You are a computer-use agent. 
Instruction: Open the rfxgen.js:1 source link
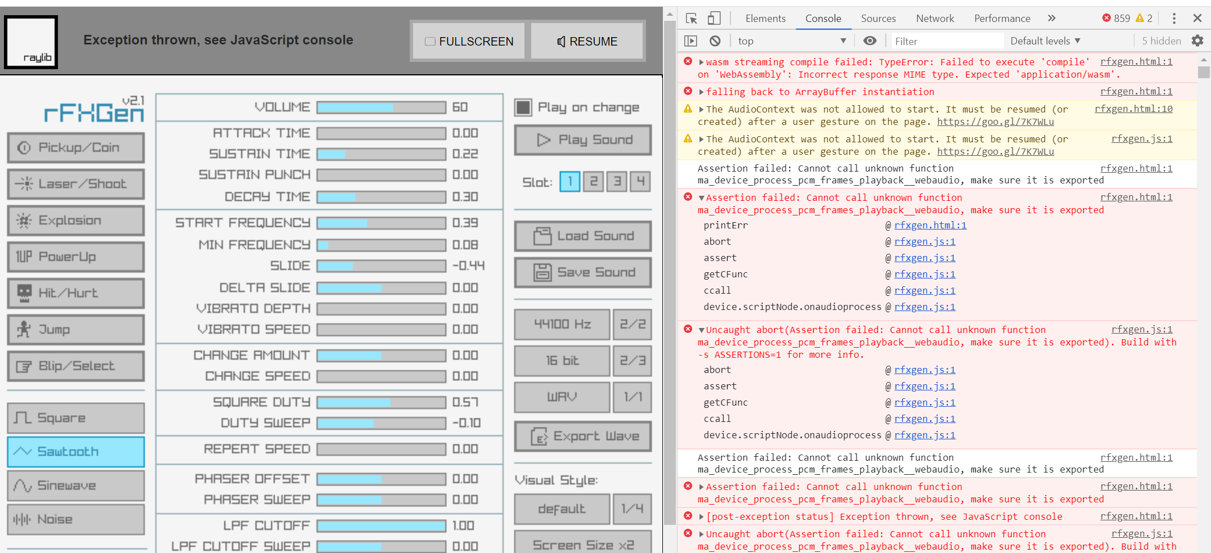925,241
